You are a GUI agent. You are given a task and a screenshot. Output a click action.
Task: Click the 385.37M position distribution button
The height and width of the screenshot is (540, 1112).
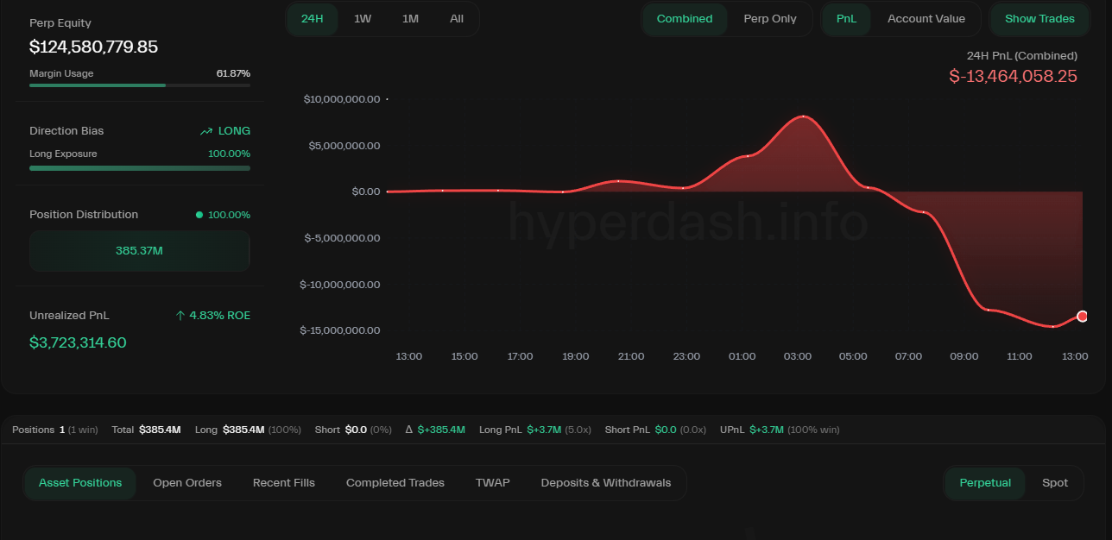pyautogui.click(x=139, y=250)
